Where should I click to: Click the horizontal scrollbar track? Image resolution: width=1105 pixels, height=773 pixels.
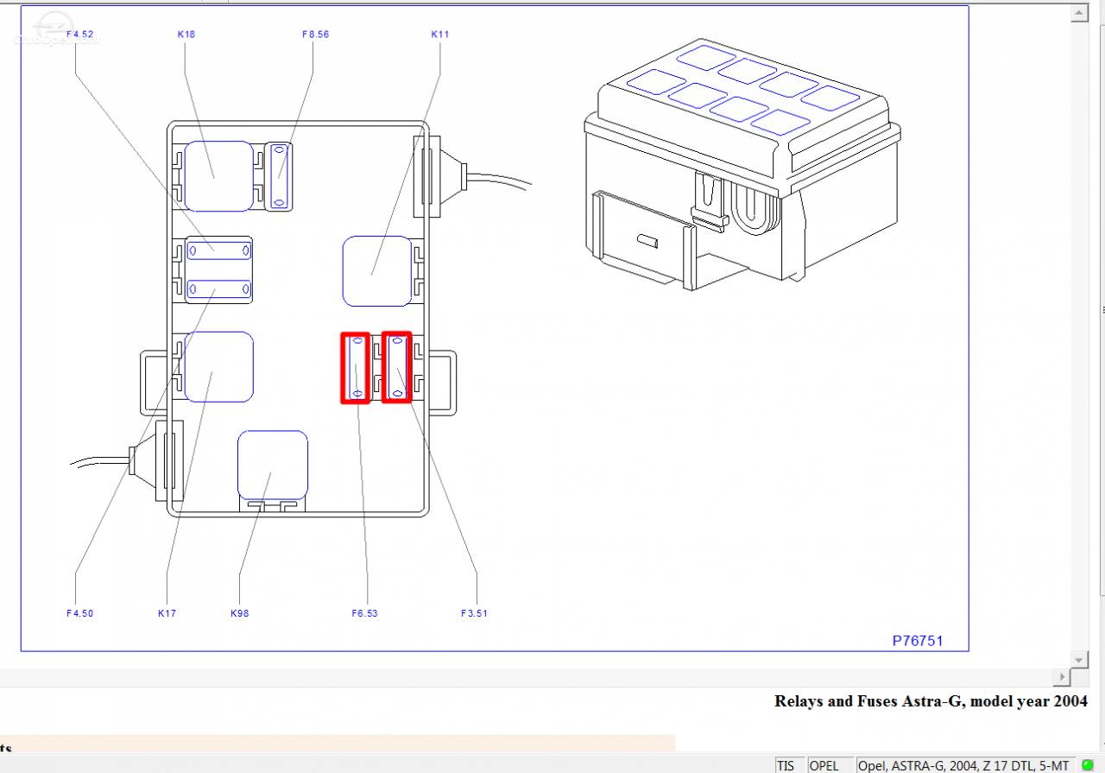point(526,677)
